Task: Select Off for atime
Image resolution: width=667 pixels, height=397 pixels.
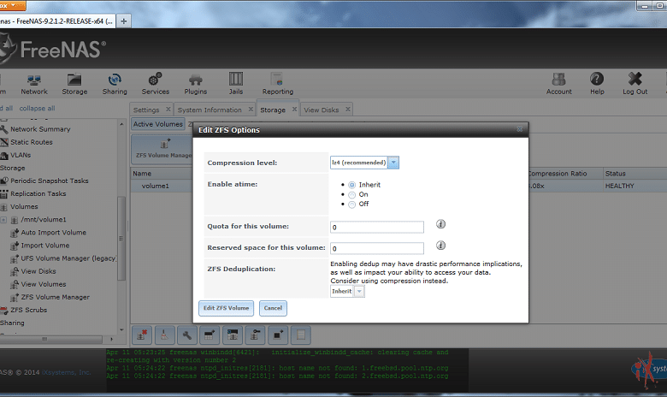Action: tap(351, 204)
